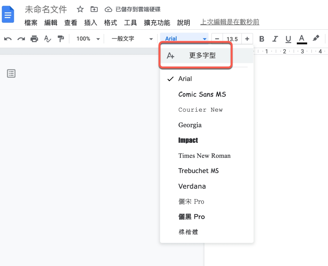
Task: Star the document
Action: [80, 10]
